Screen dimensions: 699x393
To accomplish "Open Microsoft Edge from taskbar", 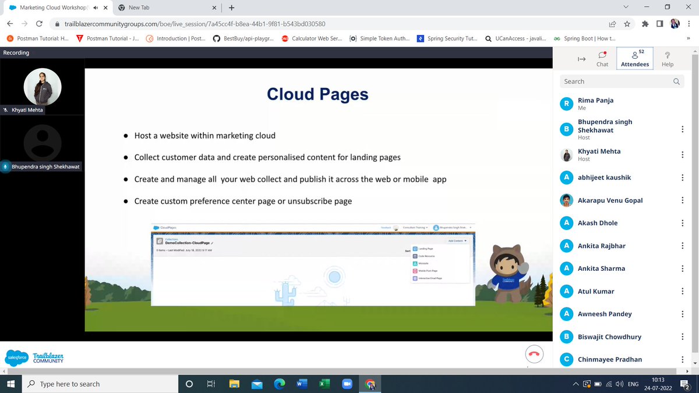I will tap(280, 384).
